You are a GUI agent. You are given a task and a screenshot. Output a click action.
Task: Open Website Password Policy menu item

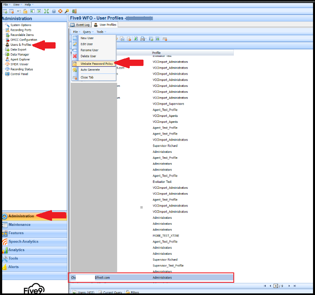(94, 64)
